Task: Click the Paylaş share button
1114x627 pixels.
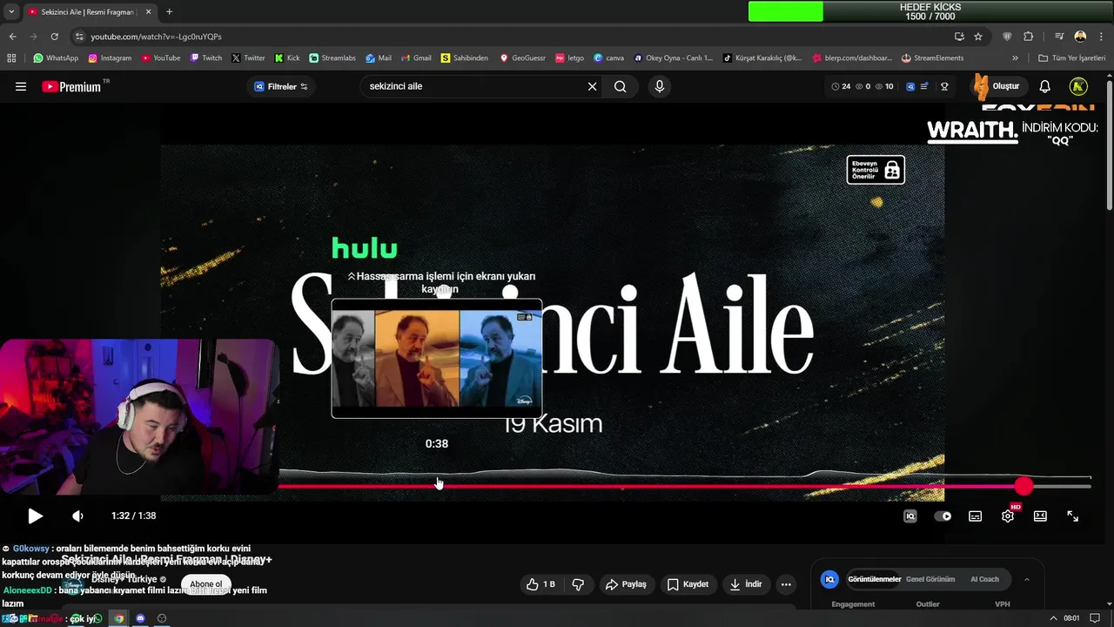Action: (x=626, y=584)
